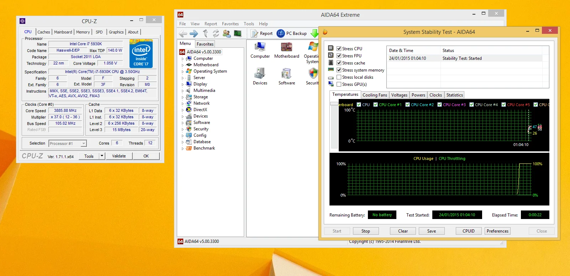Expand the Motherboard tree node
The image size is (570, 276).
click(183, 65)
